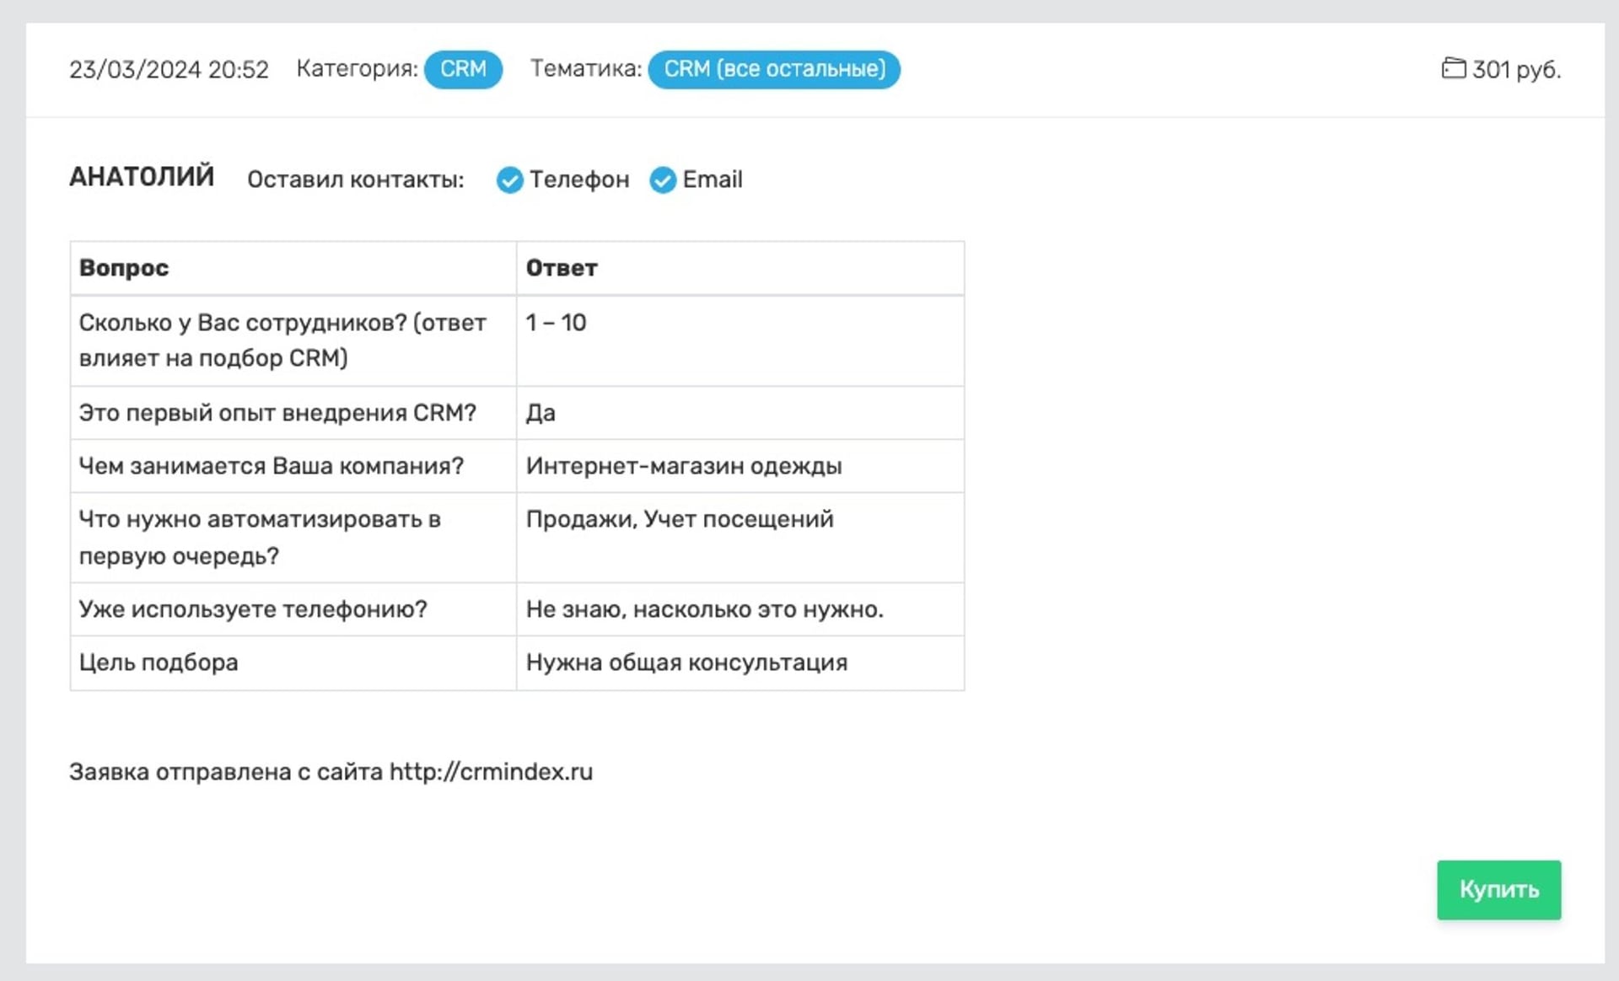This screenshot has height=981, width=1619.
Task: Click the green Купить button
Action: [1498, 889]
